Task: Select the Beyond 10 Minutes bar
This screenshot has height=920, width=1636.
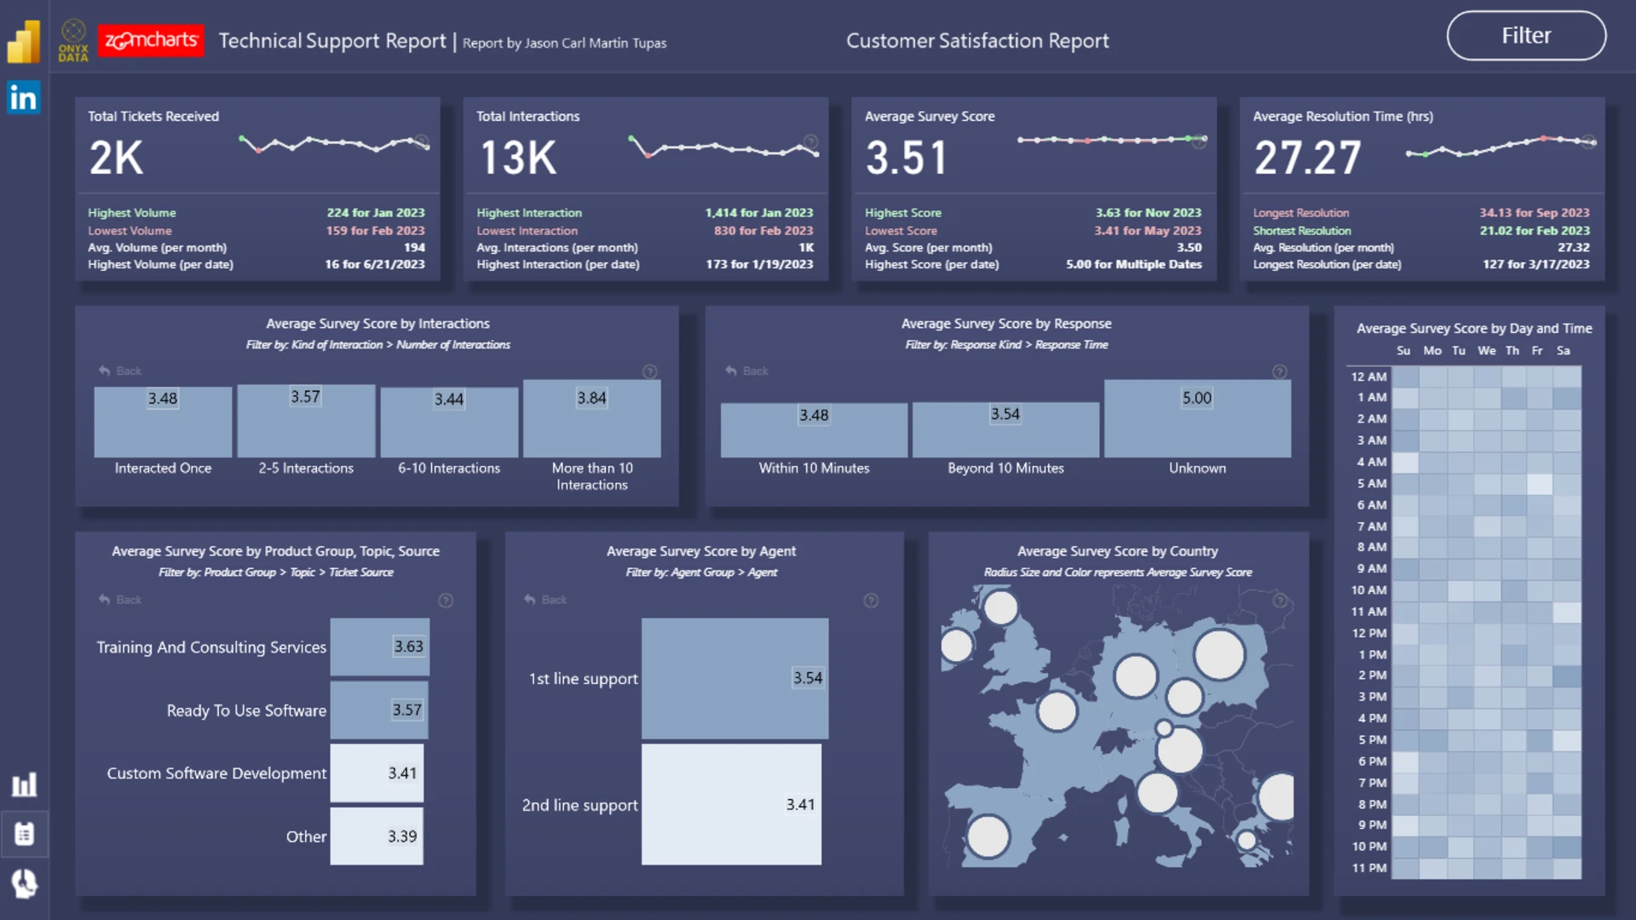Action: [x=1005, y=429]
